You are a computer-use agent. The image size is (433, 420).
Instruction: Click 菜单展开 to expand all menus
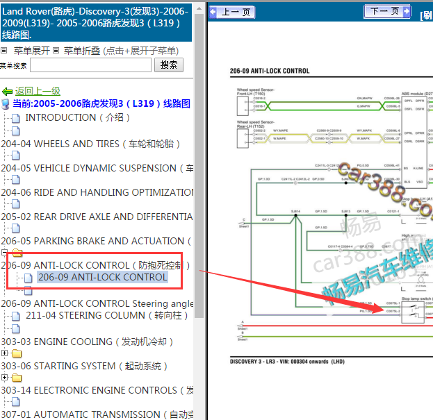click(x=32, y=51)
